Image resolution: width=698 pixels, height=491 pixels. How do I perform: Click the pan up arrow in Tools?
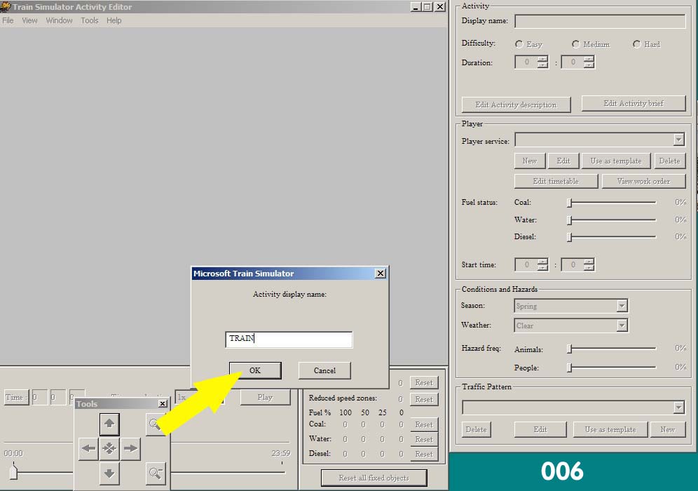tap(109, 424)
